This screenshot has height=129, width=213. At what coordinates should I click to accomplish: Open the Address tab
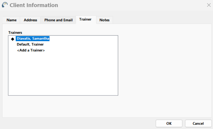click(x=30, y=20)
